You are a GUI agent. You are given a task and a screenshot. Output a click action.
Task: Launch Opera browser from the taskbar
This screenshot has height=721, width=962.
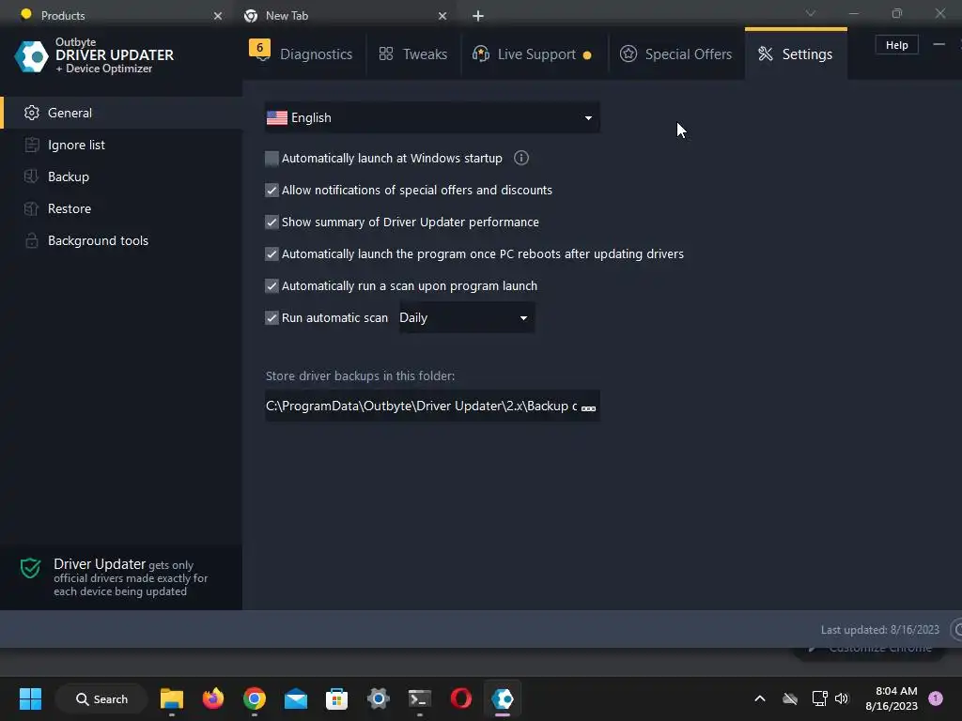460,698
